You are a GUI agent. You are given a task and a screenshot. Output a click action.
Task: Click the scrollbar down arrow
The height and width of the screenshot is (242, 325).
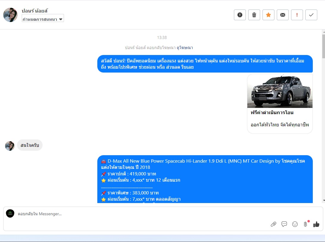[x=324, y=200]
